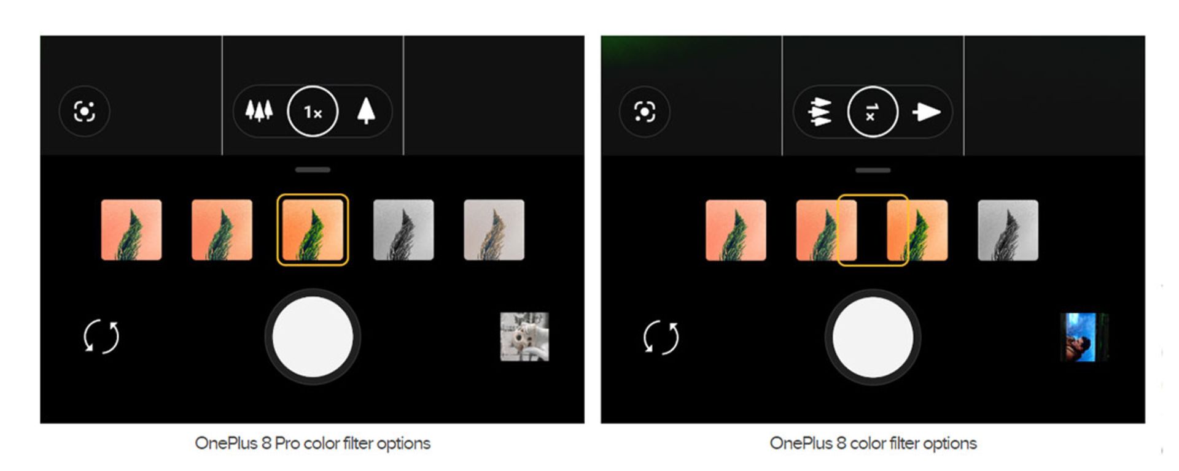Choose first warm color filter in 8 Pro panel
Screen dimensions: 1179x471
pos(131,230)
